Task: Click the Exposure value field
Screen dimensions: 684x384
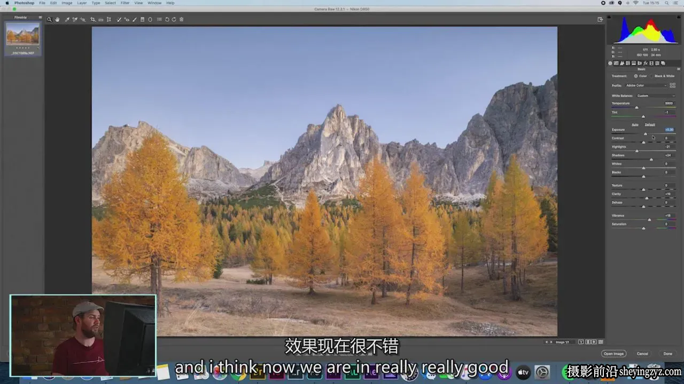Action: 669,130
